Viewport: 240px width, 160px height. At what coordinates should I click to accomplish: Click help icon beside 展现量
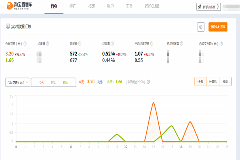tap(80, 44)
